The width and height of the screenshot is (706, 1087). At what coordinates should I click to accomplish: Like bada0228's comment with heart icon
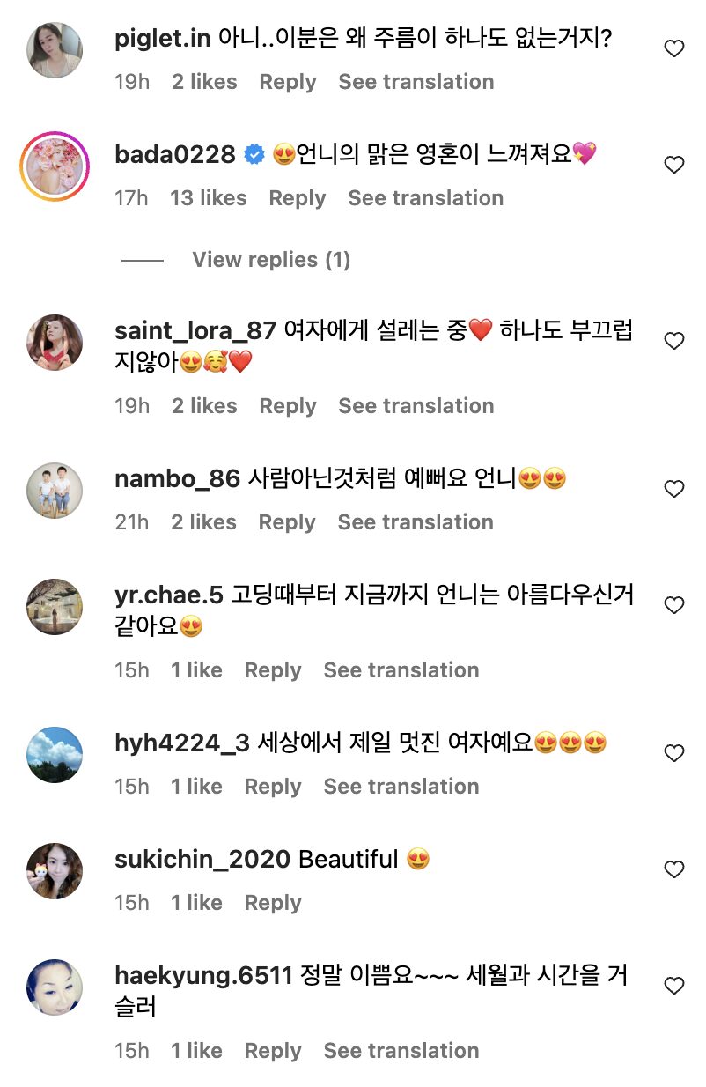(673, 166)
